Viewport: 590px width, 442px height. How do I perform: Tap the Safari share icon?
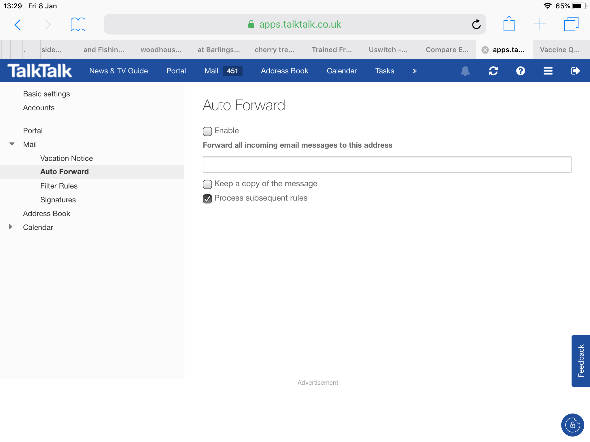pyautogui.click(x=509, y=24)
